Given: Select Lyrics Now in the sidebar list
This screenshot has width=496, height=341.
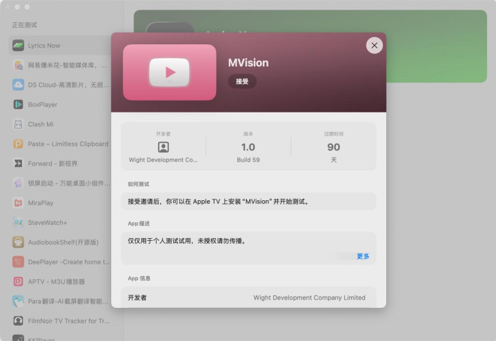Looking at the screenshot, I should tap(60, 46).
